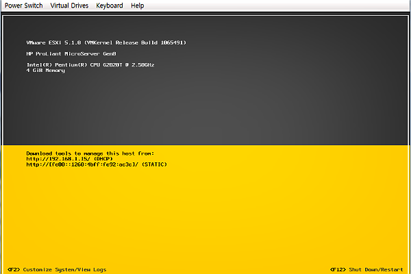The image size is (411, 274).
Task: Open the Help menu
Action: pos(138,5)
